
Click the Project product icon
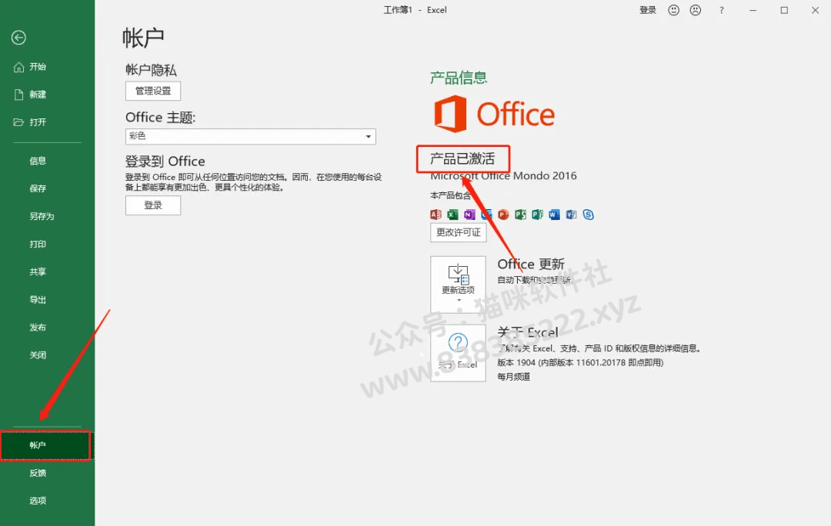click(520, 215)
